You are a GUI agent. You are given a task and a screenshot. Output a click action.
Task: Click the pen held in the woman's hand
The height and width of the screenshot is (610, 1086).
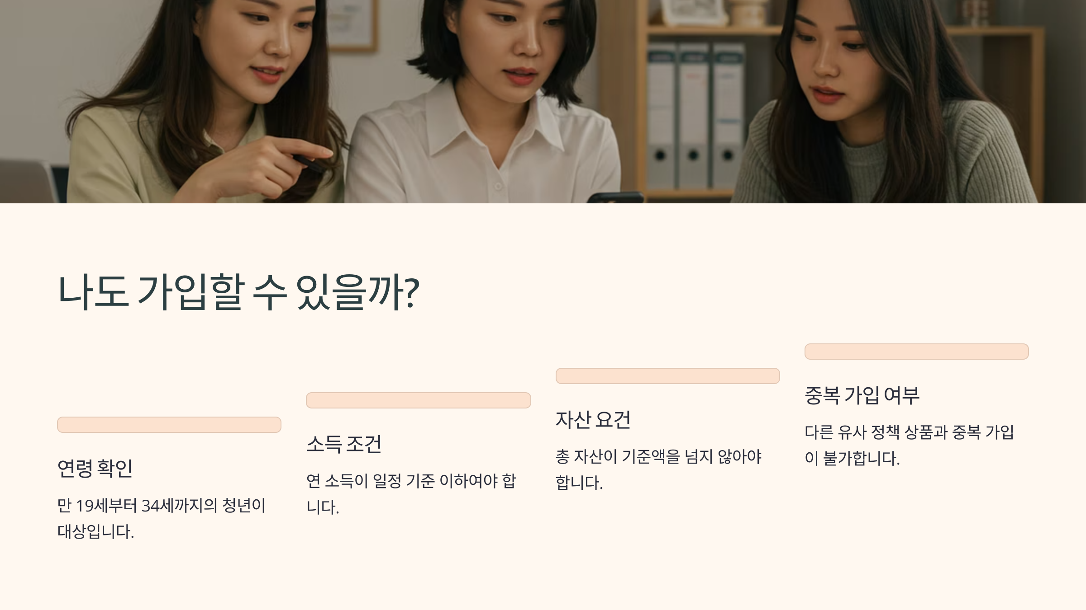point(308,163)
